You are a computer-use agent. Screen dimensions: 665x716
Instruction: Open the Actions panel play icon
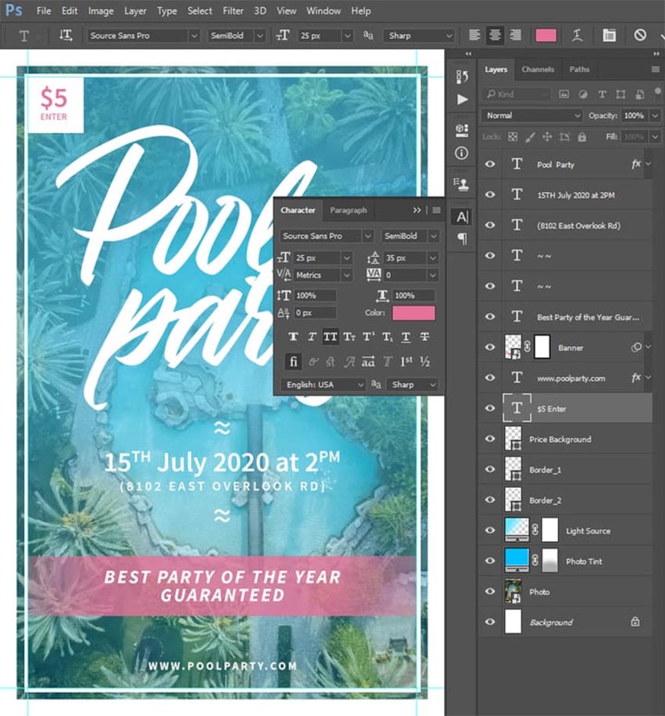[462, 99]
